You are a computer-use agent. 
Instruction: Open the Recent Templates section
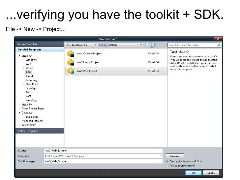(x=40, y=44)
